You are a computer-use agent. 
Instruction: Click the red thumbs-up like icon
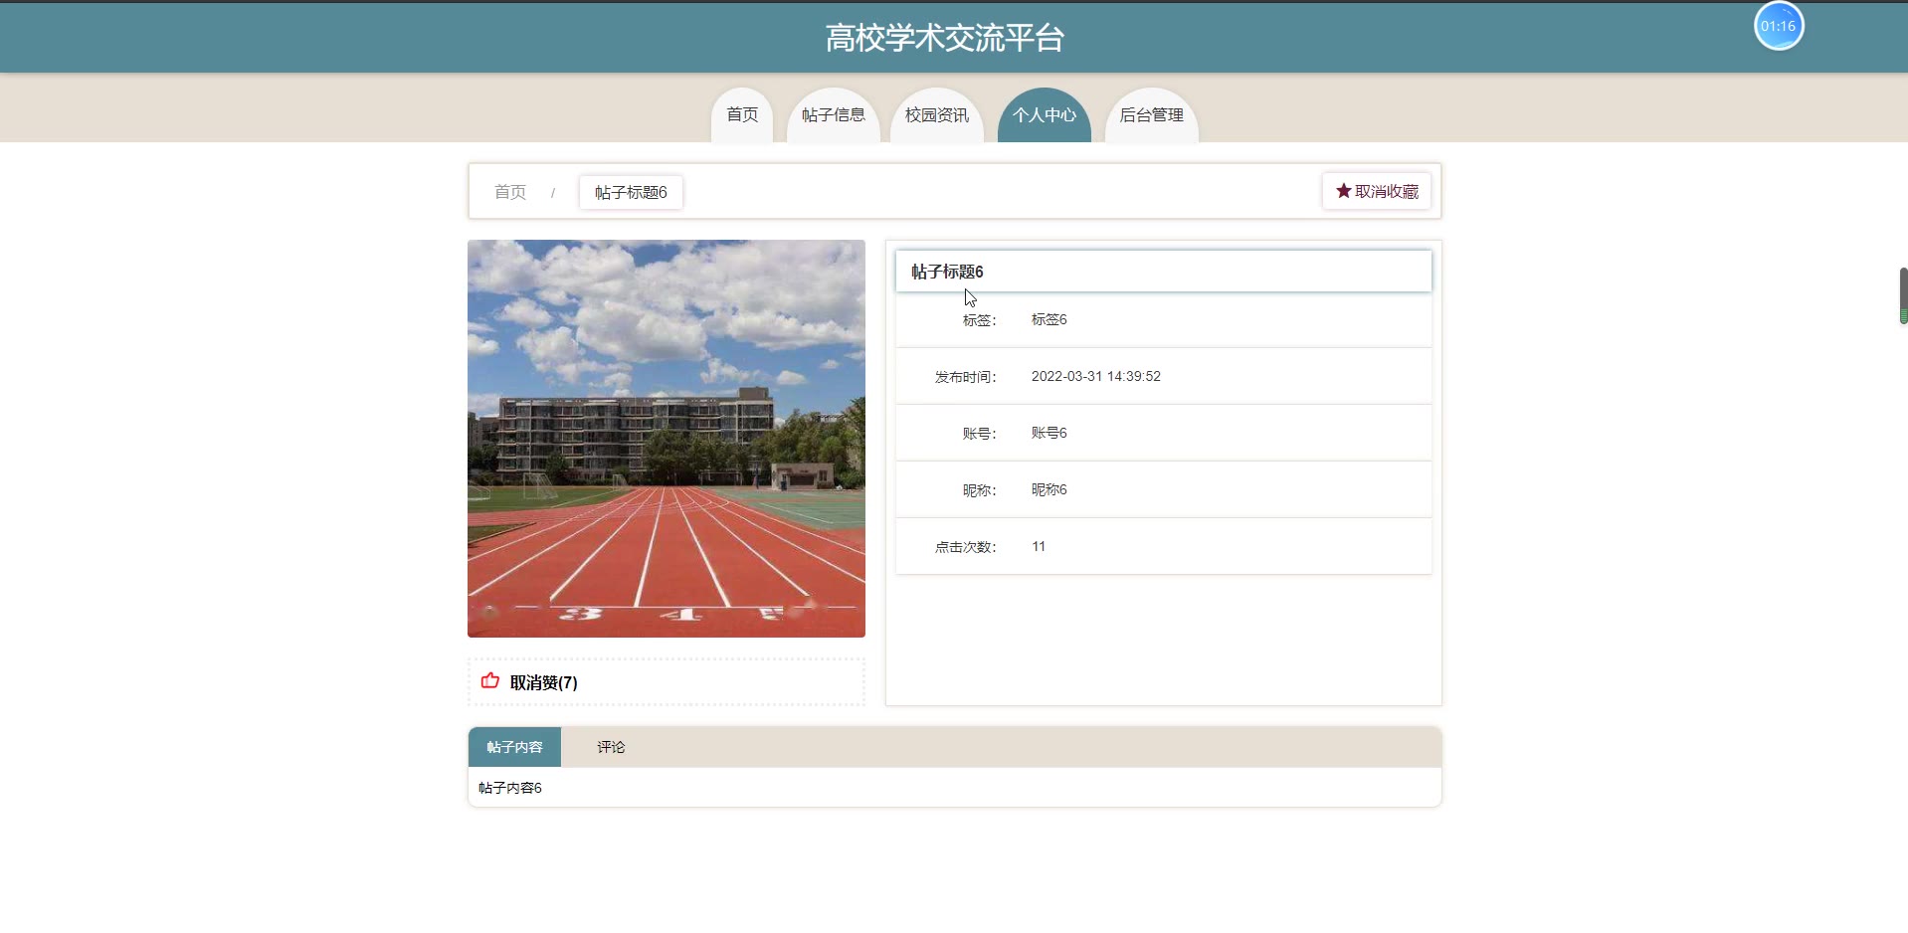(x=489, y=681)
